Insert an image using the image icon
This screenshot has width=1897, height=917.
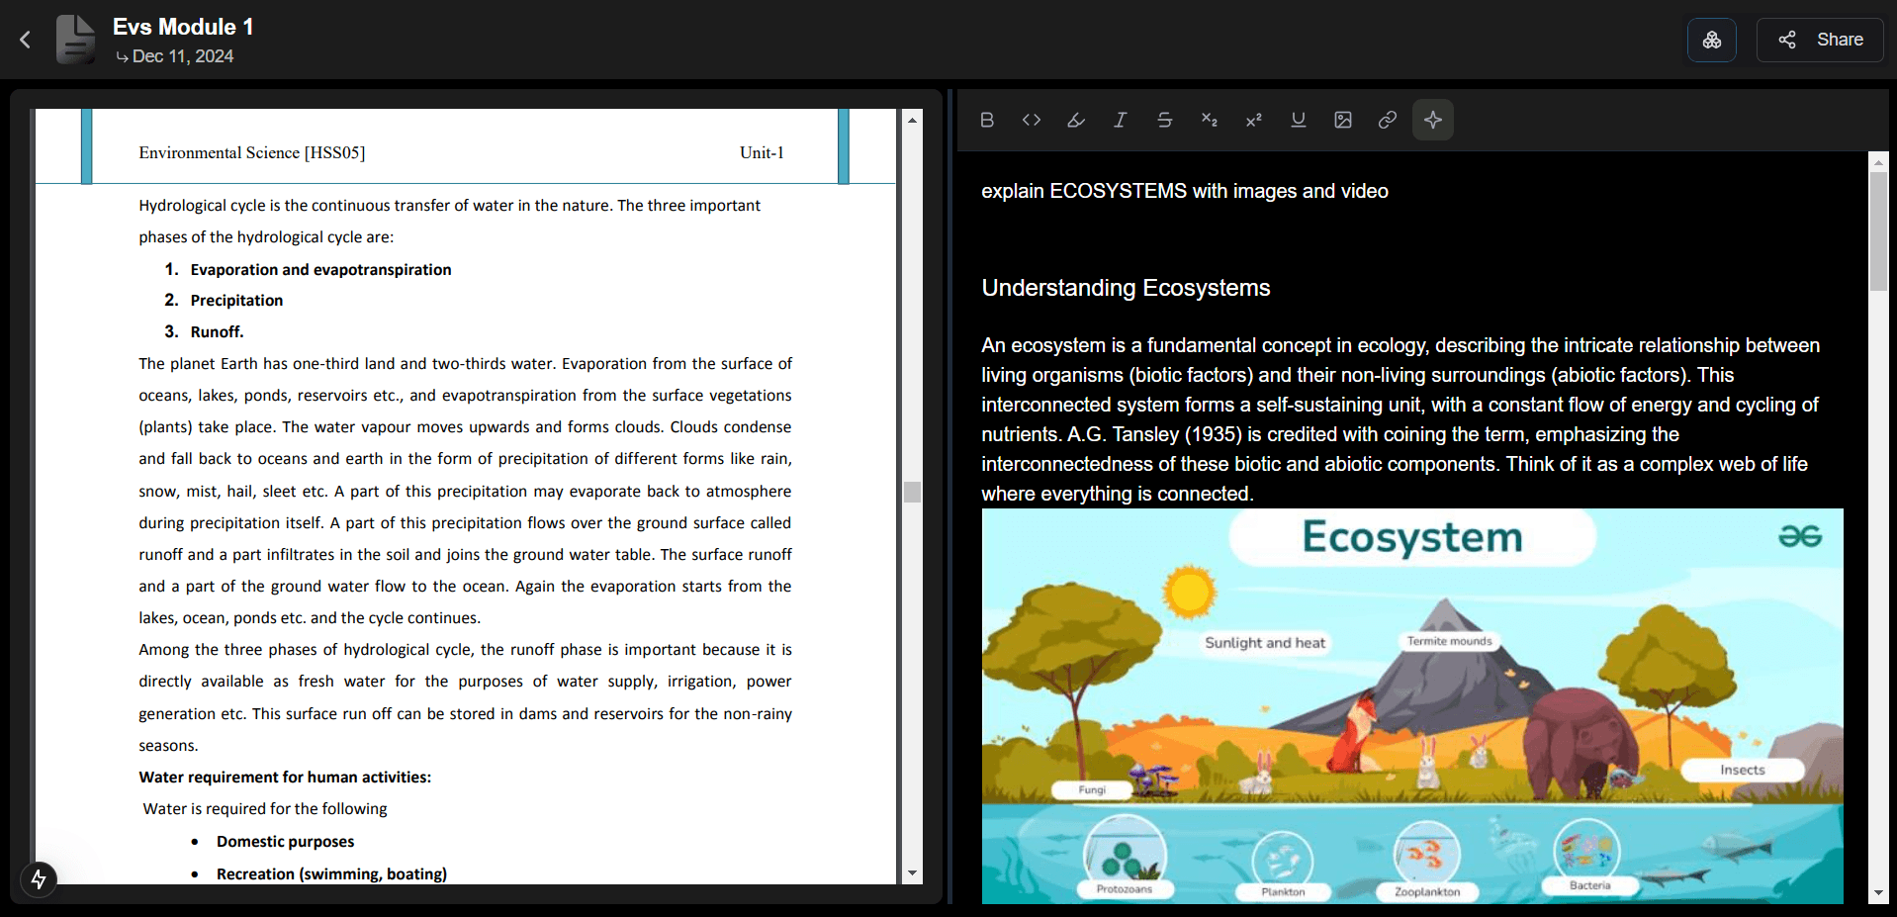pyautogui.click(x=1342, y=120)
